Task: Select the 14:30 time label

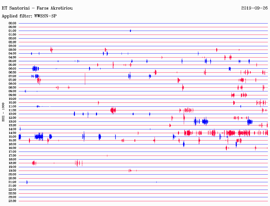Action: (12, 133)
